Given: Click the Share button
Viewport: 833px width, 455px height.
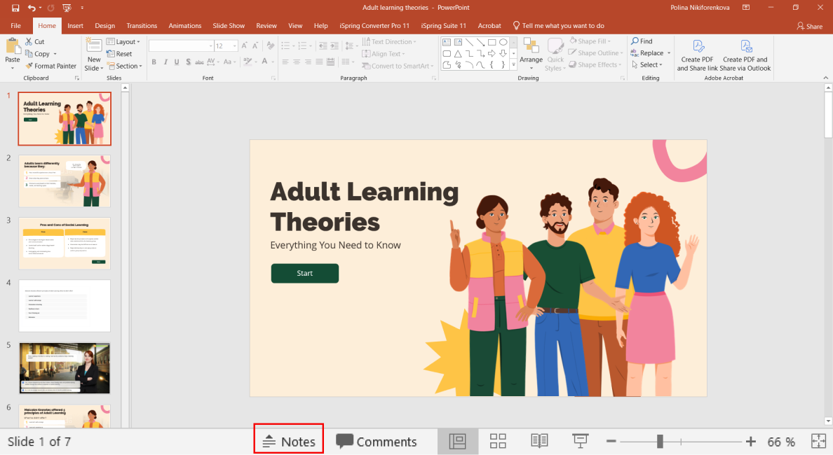Looking at the screenshot, I should [x=810, y=26].
